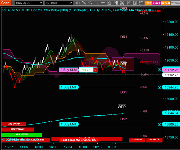Viewport: 180px width, 150px height.
Task: Click the +0.25% level label
Action: tap(145, 50)
